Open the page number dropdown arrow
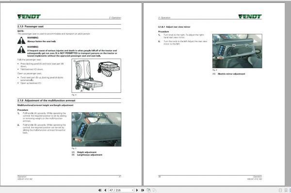 [132, 190]
